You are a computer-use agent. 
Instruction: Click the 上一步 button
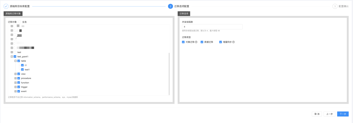coord(329,114)
